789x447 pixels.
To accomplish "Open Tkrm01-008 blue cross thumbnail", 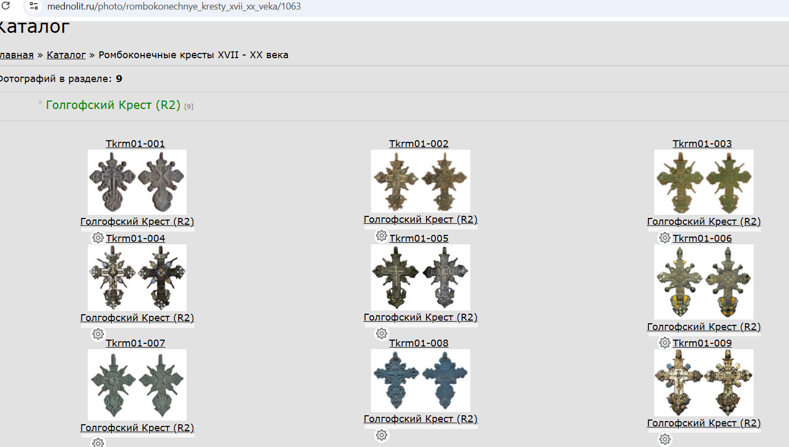I will 420,380.
